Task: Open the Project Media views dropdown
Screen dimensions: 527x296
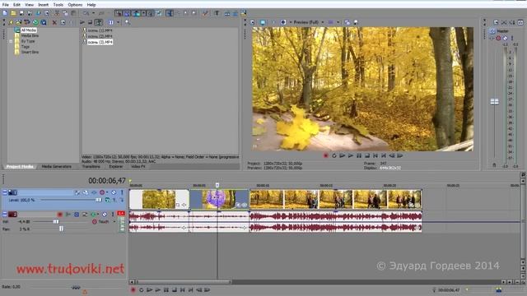Action: coord(118,22)
